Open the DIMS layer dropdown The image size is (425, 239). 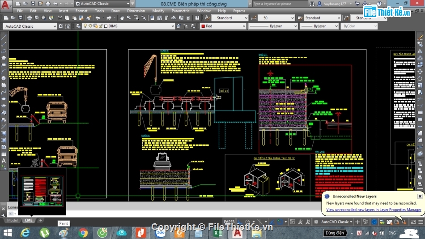173,26
